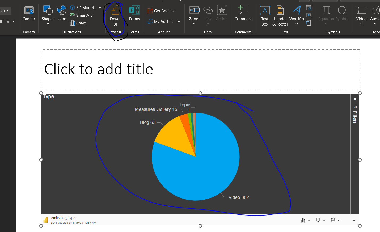Click the vertical Filters label
This screenshot has height=232, width=380.
pos(355,117)
